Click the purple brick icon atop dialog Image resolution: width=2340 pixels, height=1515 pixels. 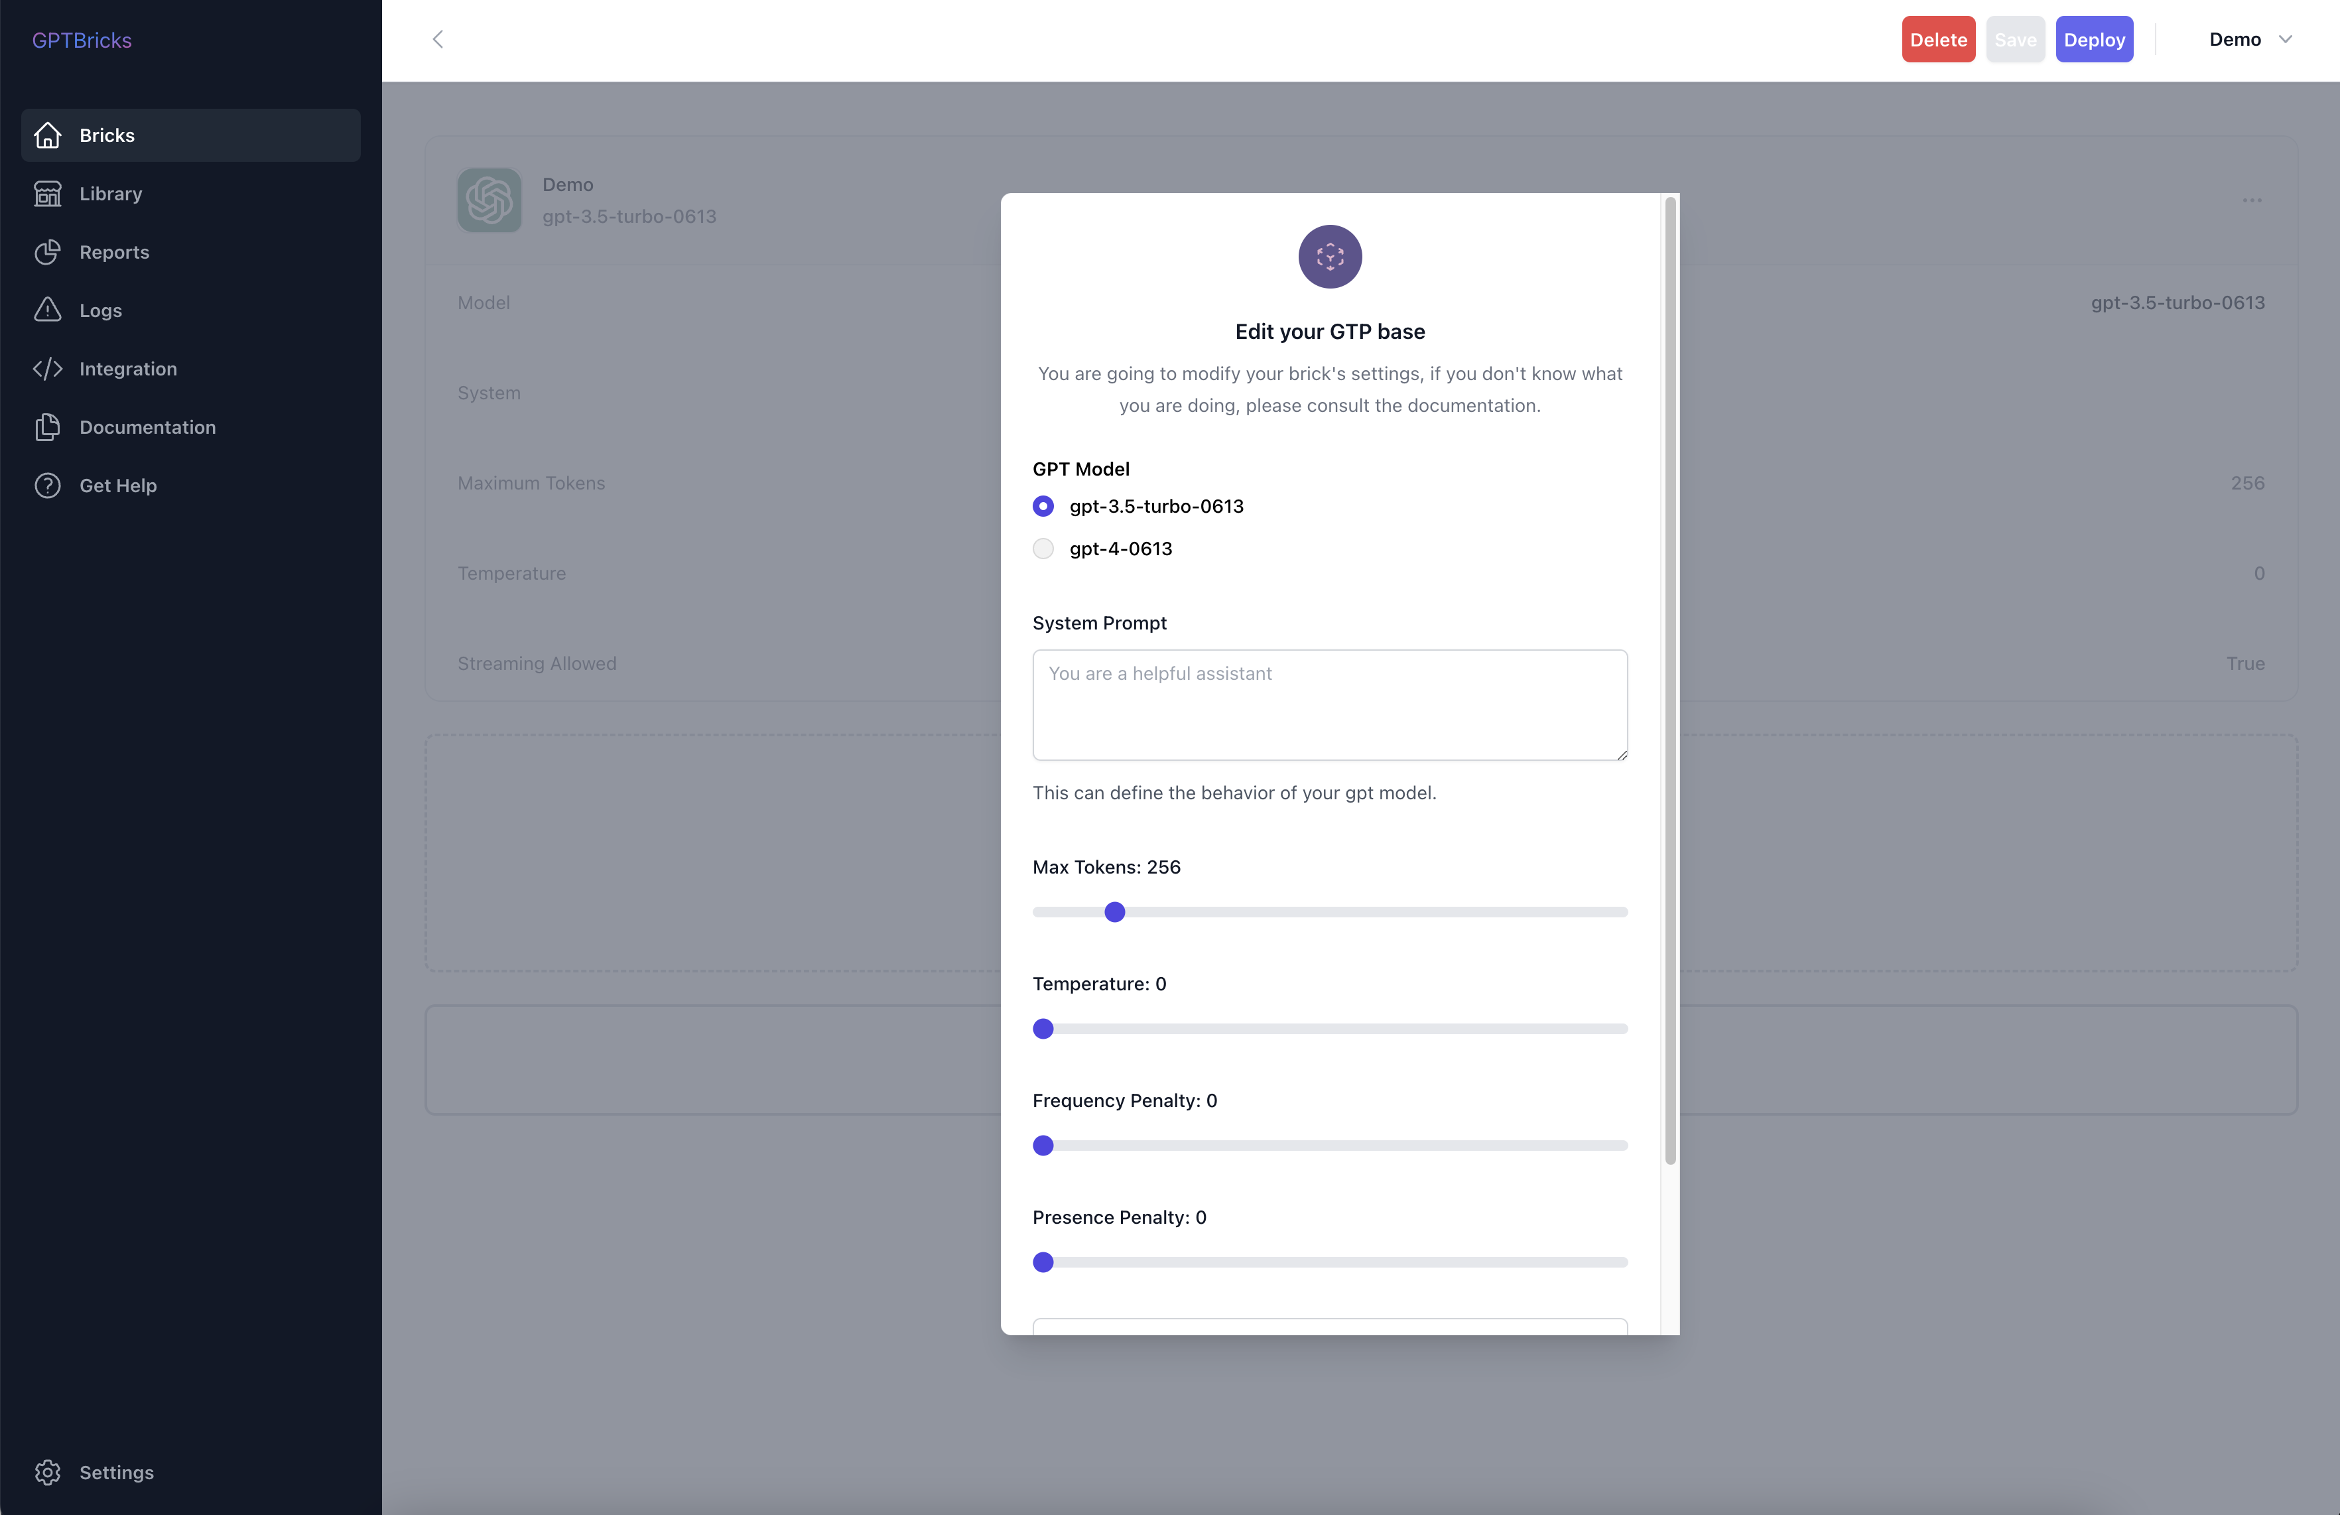pos(1329,257)
